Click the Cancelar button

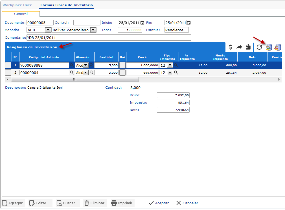187,203
